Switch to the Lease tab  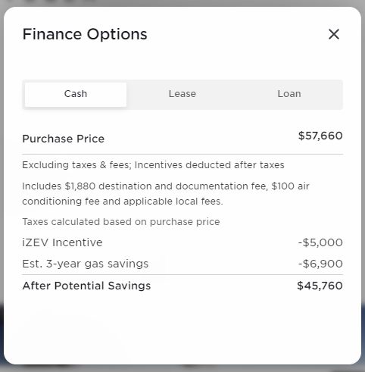(x=182, y=94)
